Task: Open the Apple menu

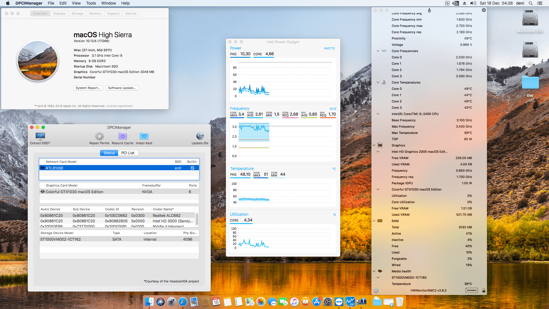Action: pyautogui.click(x=8, y=3)
